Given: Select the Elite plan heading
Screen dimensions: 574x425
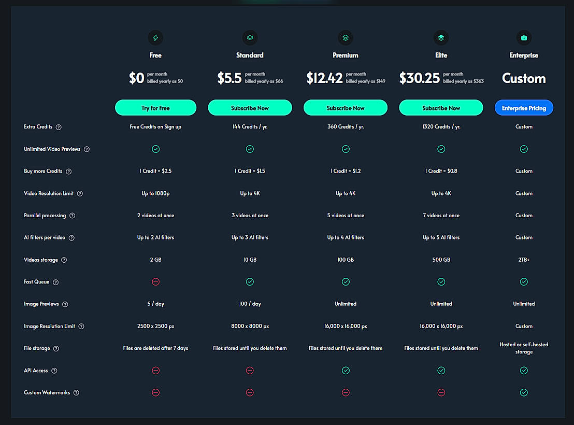Looking at the screenshot, I should coord(441,55).
